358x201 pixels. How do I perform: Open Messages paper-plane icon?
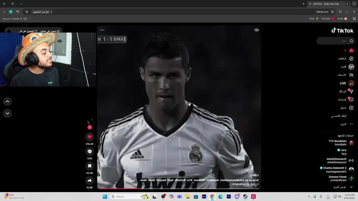click(351, 91)
